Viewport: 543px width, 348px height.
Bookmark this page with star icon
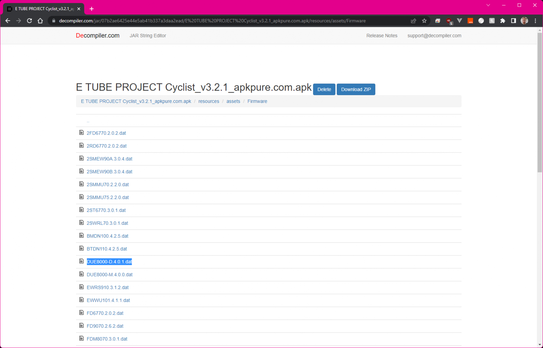click(424, 21)
